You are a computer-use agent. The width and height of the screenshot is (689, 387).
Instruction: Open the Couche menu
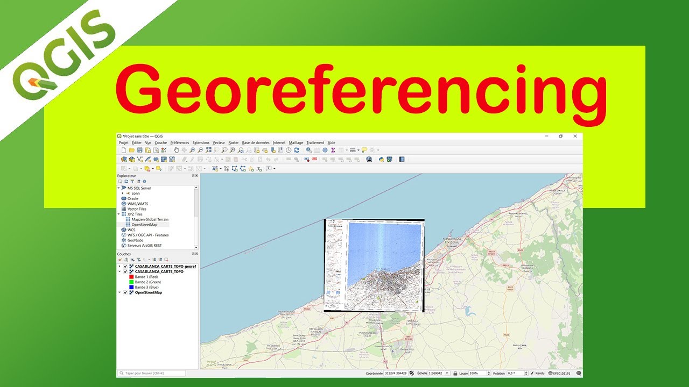coord(161,143)
